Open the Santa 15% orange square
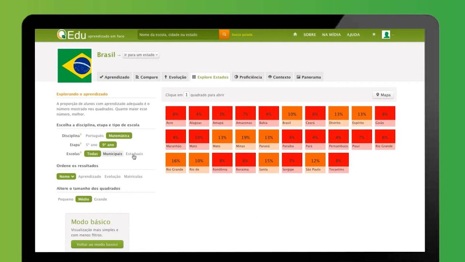 point(269,163)
